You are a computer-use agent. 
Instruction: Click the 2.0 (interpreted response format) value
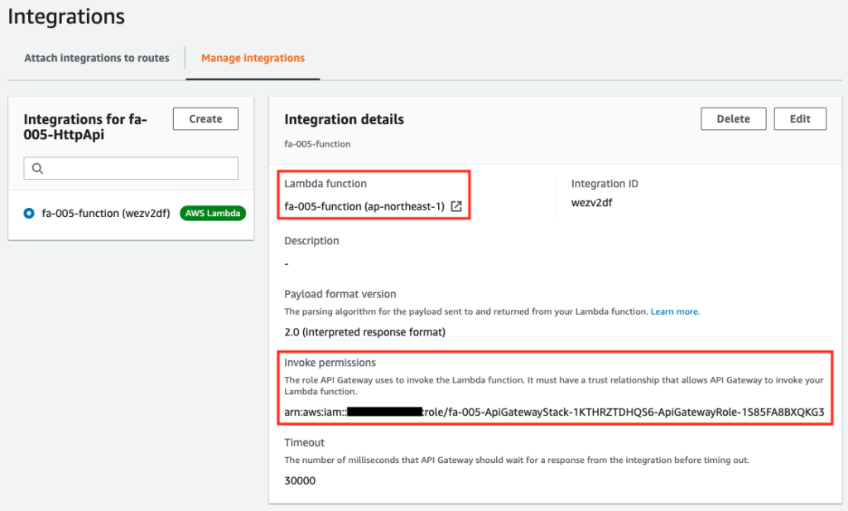click(365, 332)
